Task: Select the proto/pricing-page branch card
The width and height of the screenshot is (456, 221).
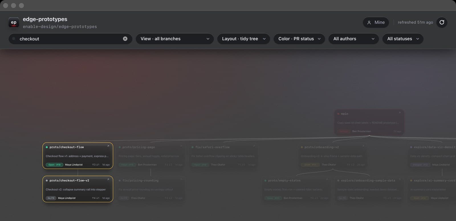Action: pyautogui.click(x=150, y=155)
